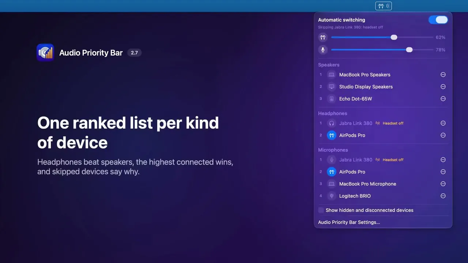Click the microphone icon beside the input slider

click(322, 50)
